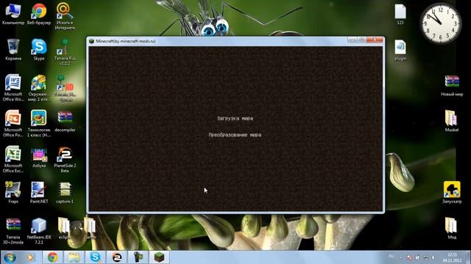This screenshot has height=264, width=471.
Task: Select the PlanetSide 2 Beta shortcut
Action: point(65,159)
